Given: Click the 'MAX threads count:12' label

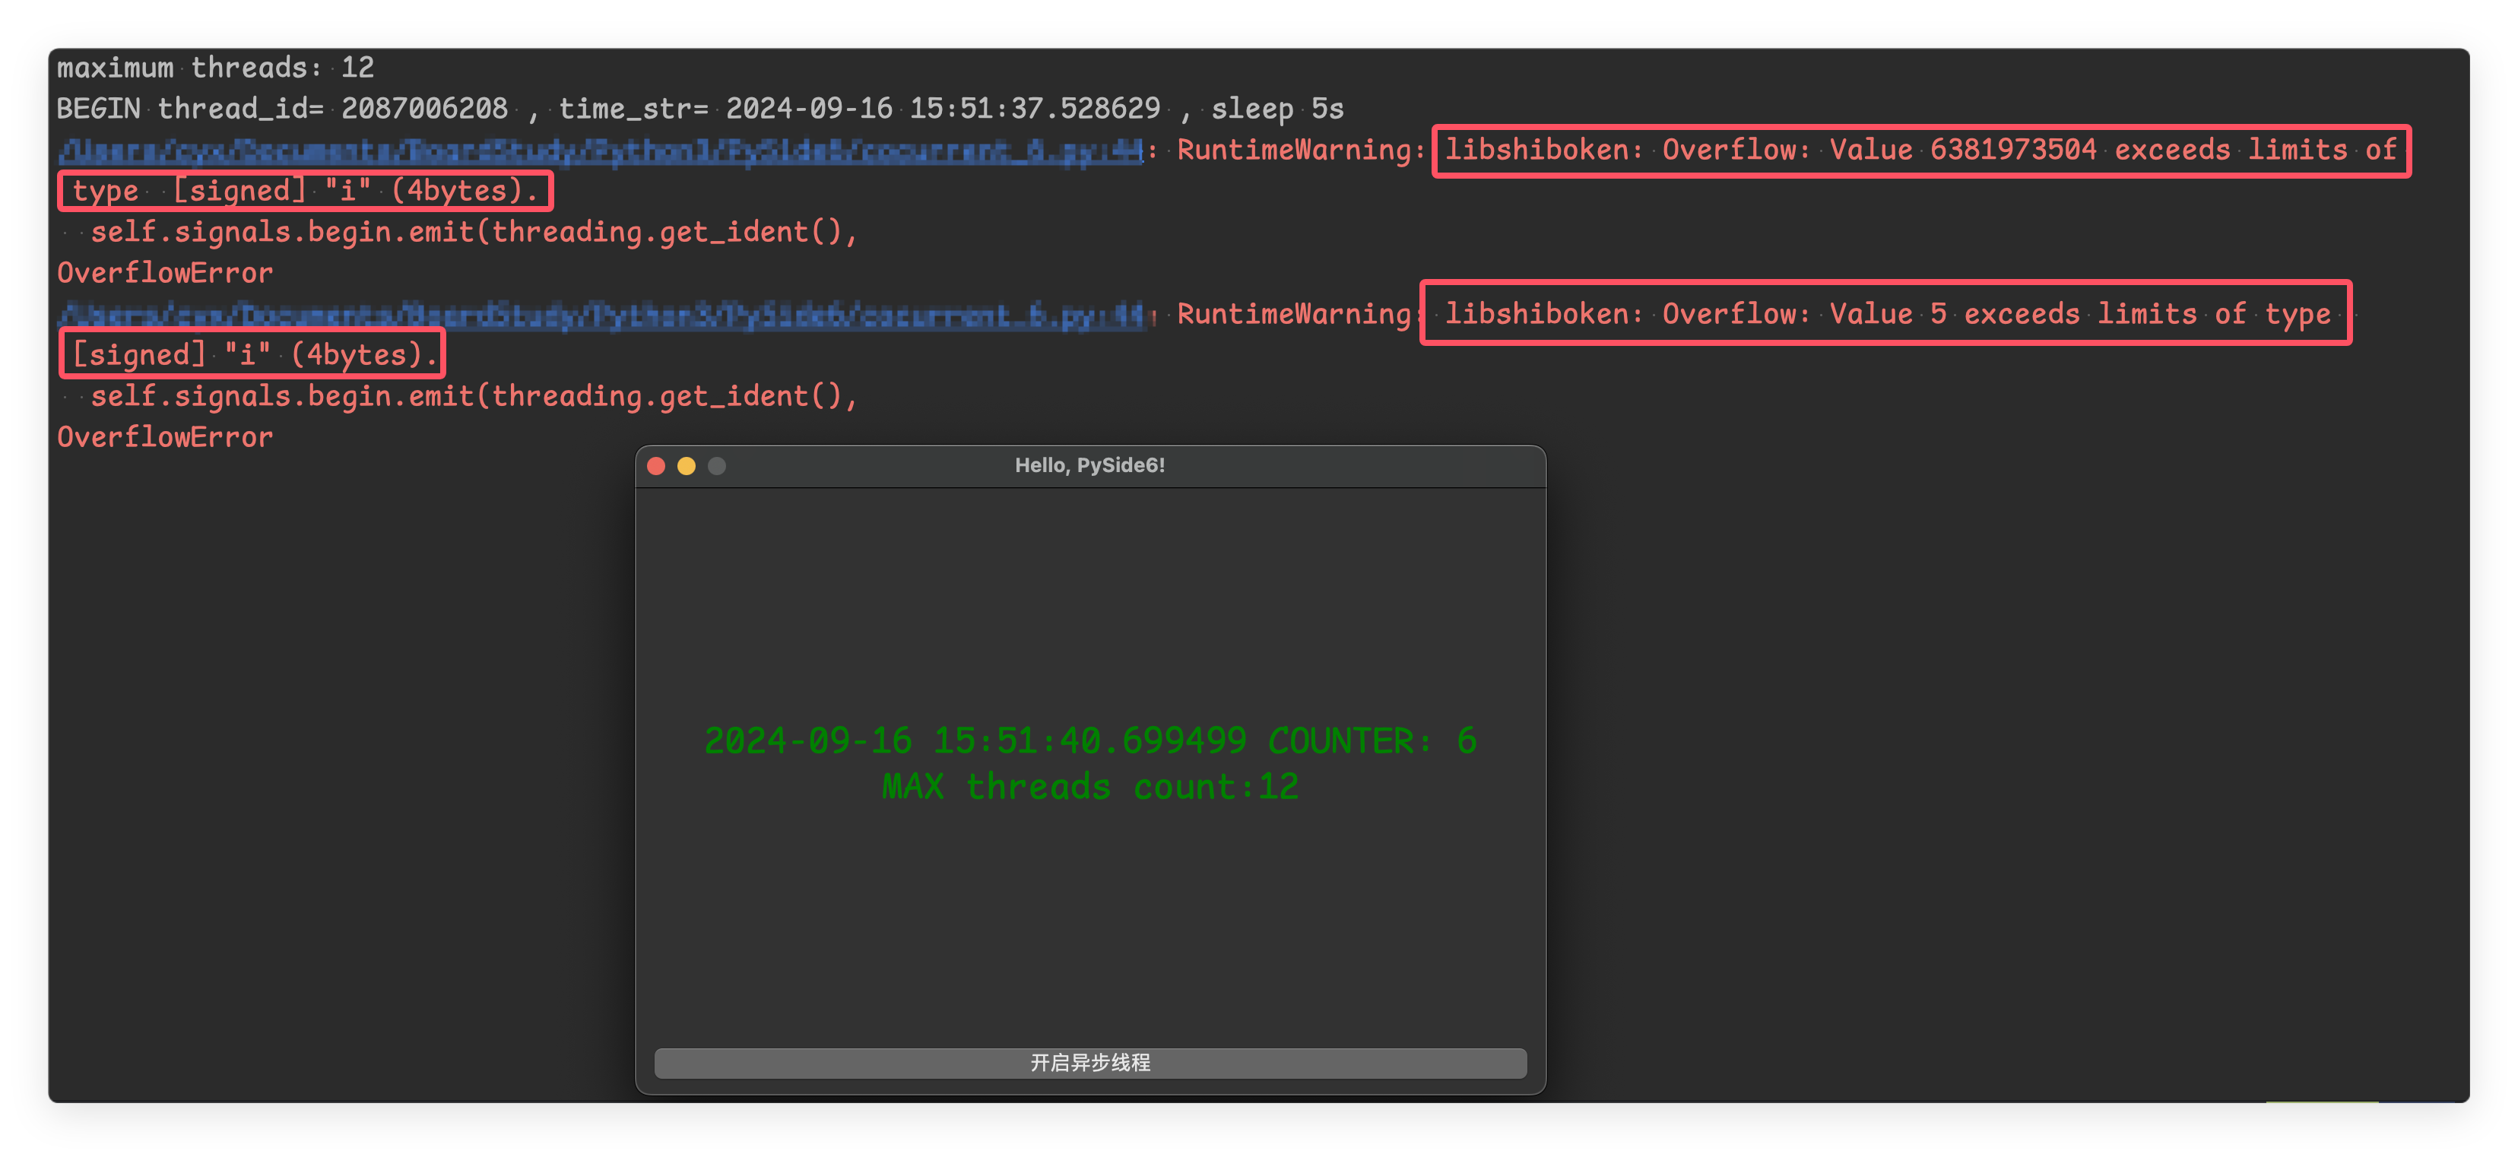Looking at the screenshot, I should [1090, 787].
